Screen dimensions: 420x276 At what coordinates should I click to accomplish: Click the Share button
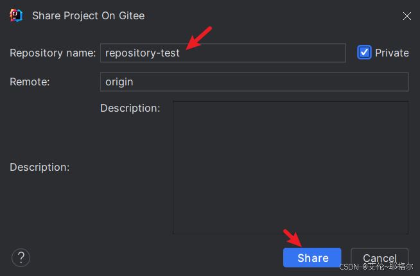(x=312, y=258)
